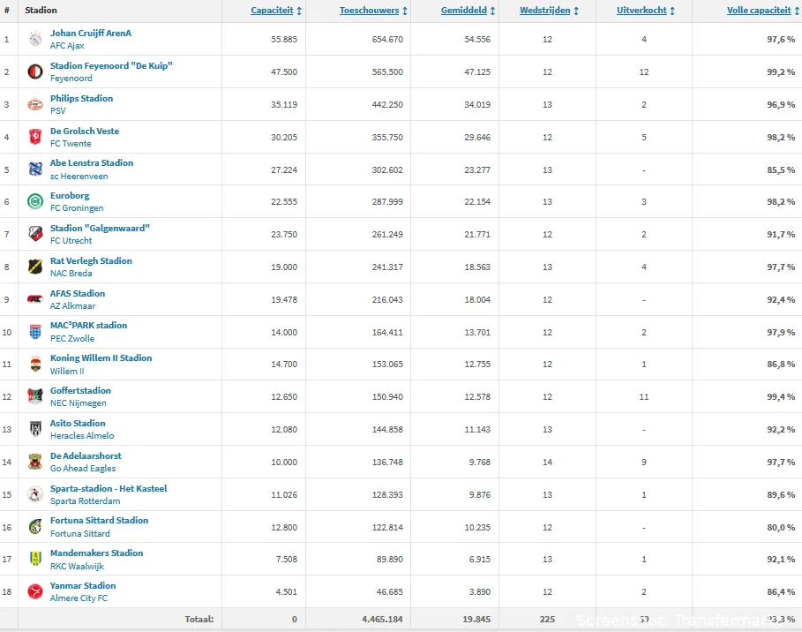The width and height of the screenshot is (802, 632).
Task: Click the FC Twente club logo
Action: tap(34, 137)
